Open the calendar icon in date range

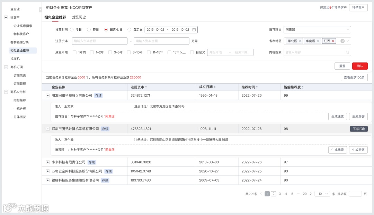click(194, 30)
